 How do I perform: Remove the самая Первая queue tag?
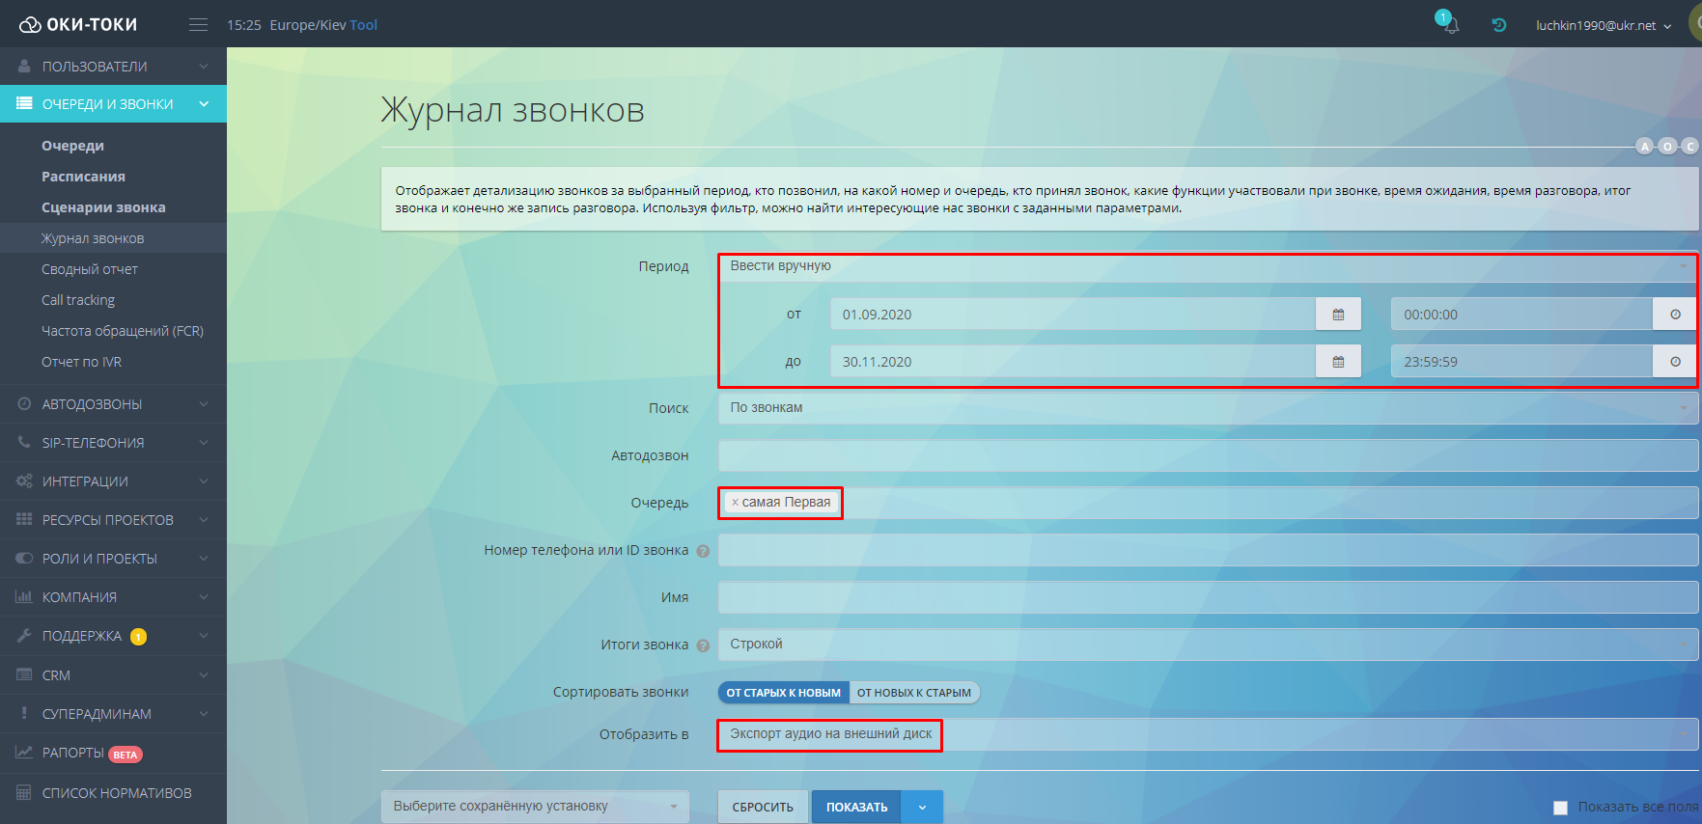click(735, 503)
